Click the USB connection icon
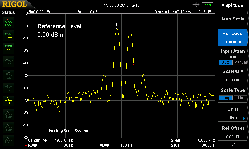This screenshot has height=149, width=249. 196,5
